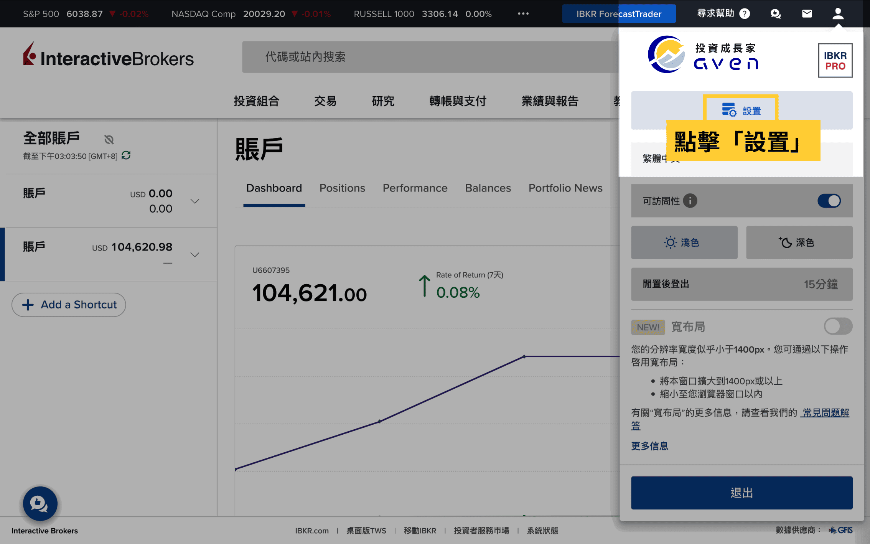
Task: Click the 104,621.00 account value
Action: click(309, 293)
